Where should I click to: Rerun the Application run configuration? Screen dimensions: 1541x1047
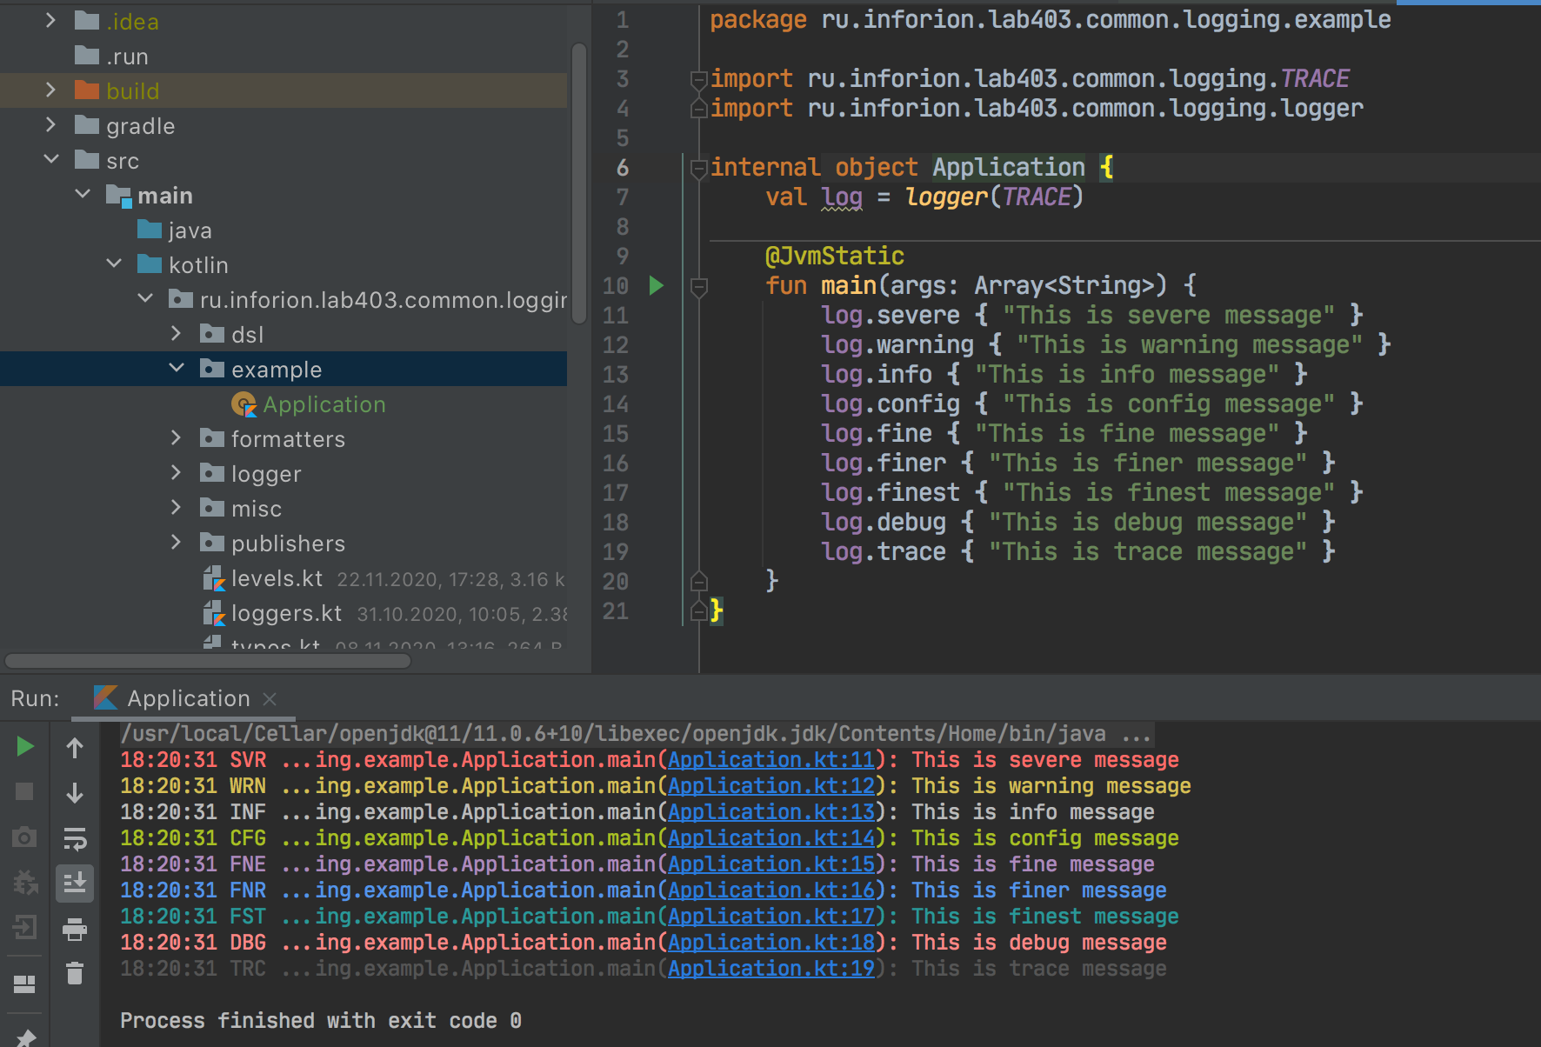[24, 746]
